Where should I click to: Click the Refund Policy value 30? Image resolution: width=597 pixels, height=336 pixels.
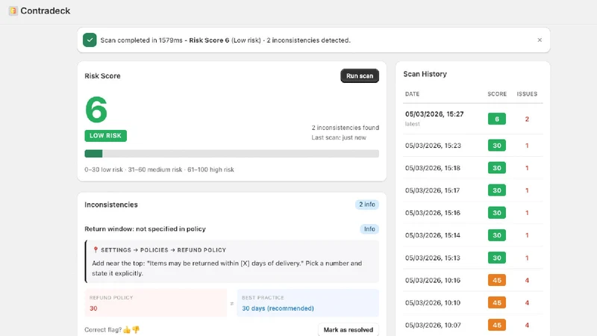coord(93,308)
